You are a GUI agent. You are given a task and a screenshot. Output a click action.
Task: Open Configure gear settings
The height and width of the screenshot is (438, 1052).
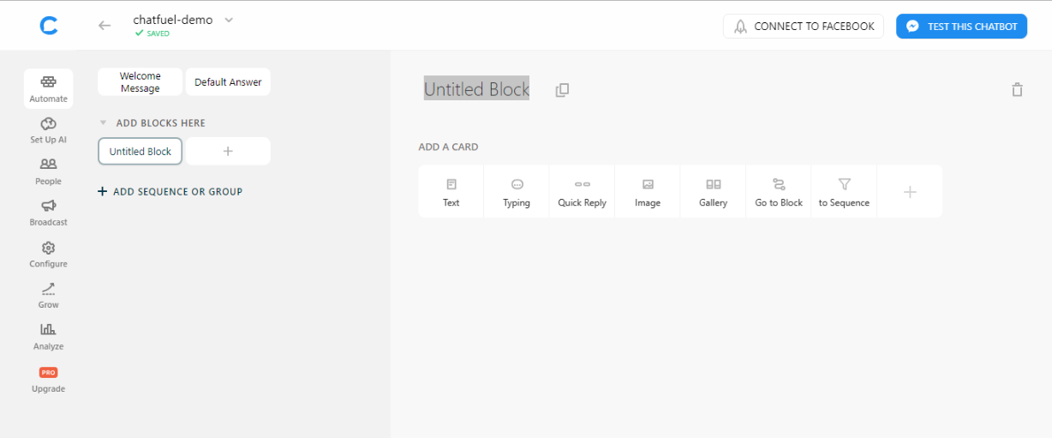pos(49,254)
